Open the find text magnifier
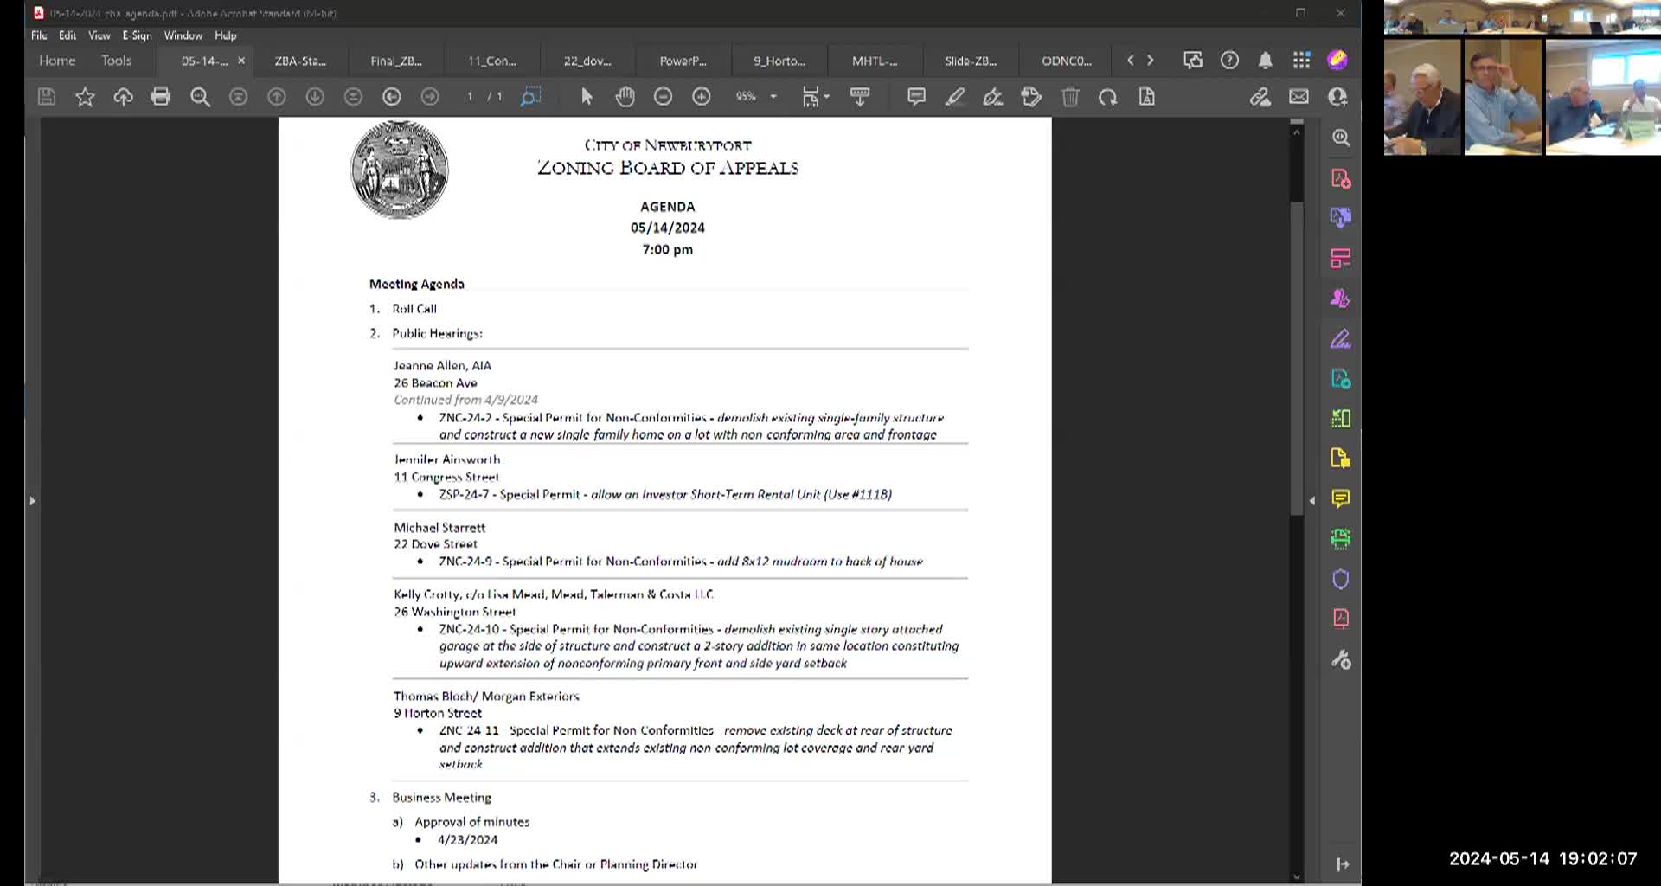Viewport: 1661px width, 886px height. (200, 97)
